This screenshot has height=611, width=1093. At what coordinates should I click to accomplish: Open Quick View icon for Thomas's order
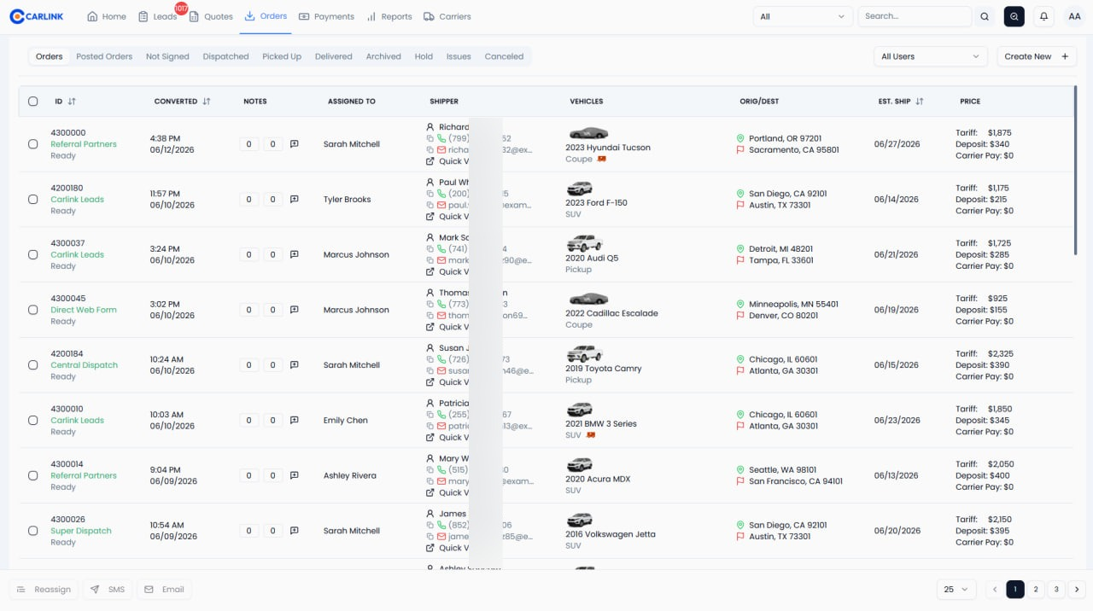(430, 327)
